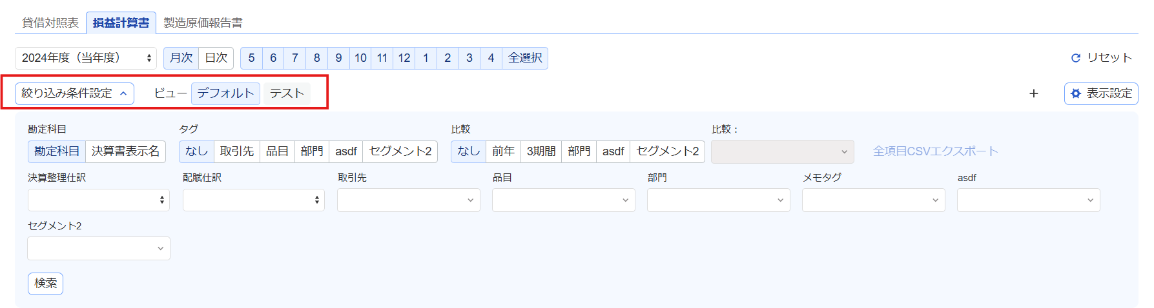
Task: Set comparison to asdf
Action: click(613, 151)
